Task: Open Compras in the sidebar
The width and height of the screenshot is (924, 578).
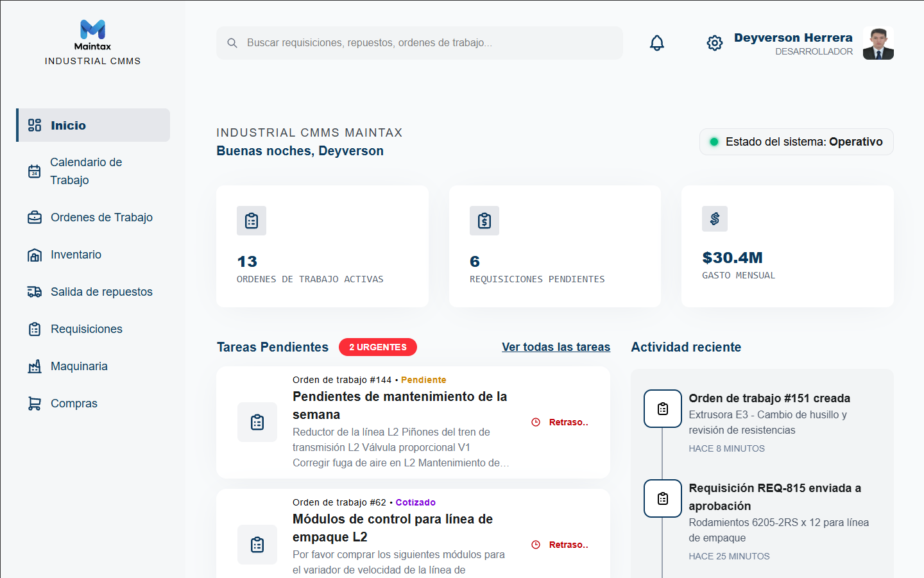Action: tap(93, 404)
